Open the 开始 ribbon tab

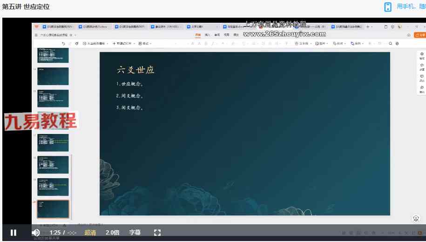pos(198,35)
